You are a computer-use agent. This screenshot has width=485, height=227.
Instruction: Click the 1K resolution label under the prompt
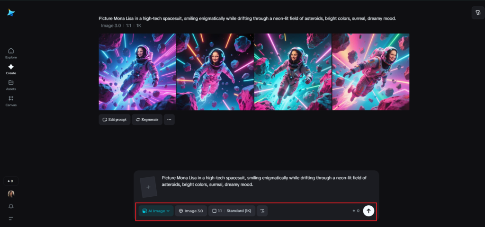pos(139,26)
